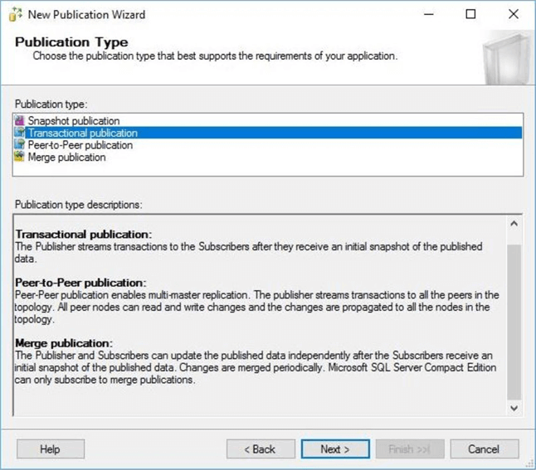Click the Finish button

click(409, 449)
